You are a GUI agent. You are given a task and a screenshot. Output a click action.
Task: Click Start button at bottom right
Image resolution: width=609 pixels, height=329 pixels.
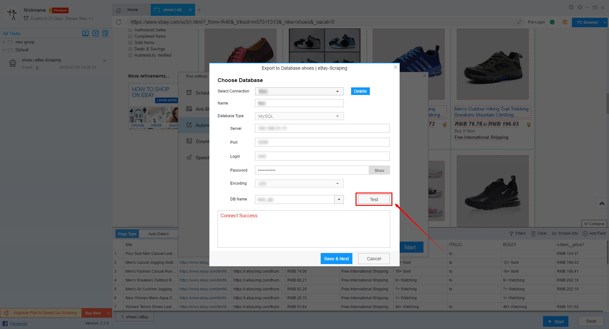click(556, 321)
